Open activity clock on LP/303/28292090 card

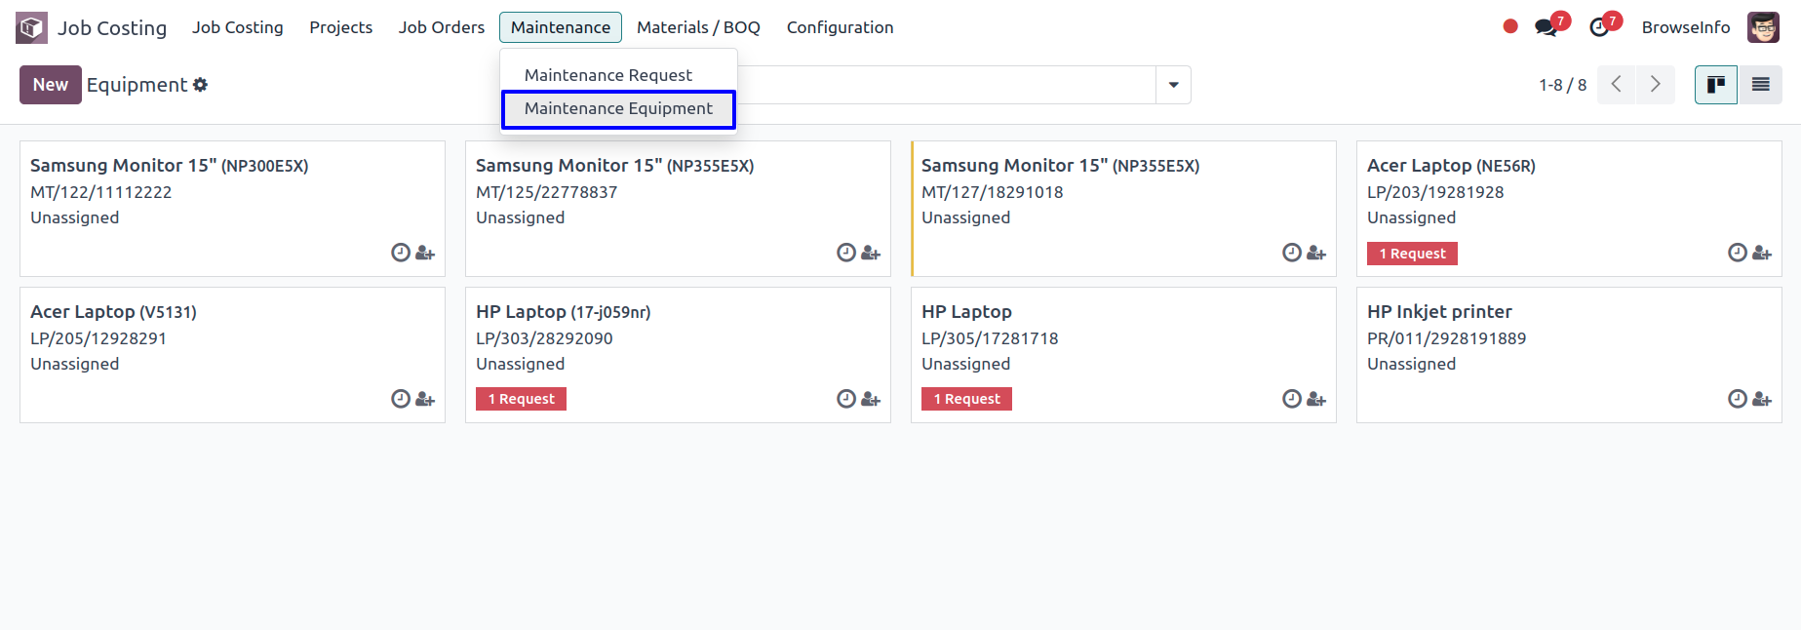point(846,398)
